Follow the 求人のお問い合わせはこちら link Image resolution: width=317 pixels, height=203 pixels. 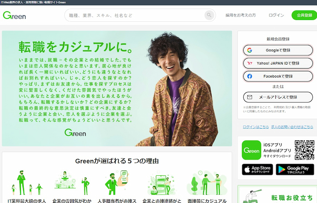coord(292,127)
